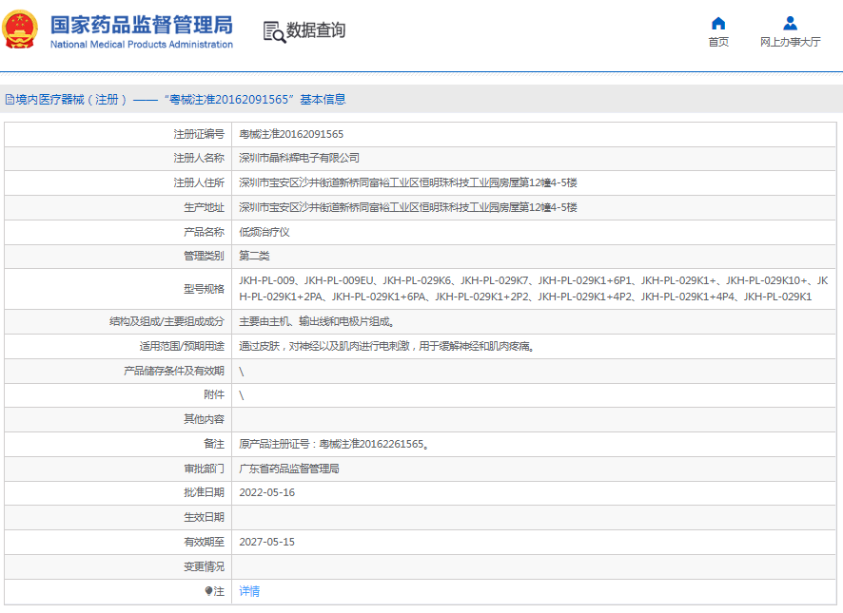Select registration number 粤械注准20162091565 value
The image size is (843, 613).
tap(291, 134)
